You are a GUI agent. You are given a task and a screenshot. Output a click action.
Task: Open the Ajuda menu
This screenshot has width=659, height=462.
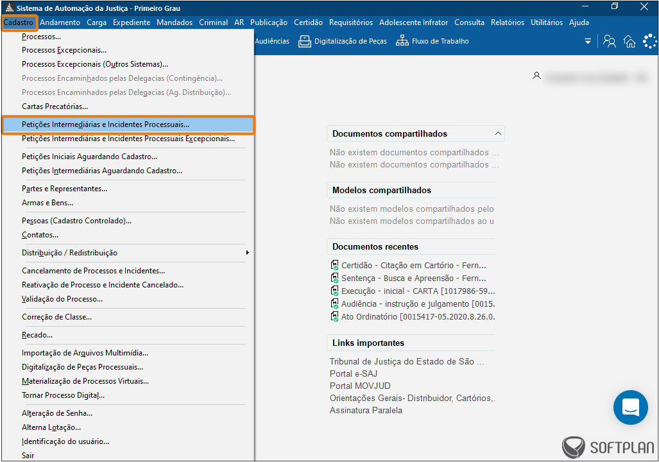pyautogui.click(x=579, y=22)
